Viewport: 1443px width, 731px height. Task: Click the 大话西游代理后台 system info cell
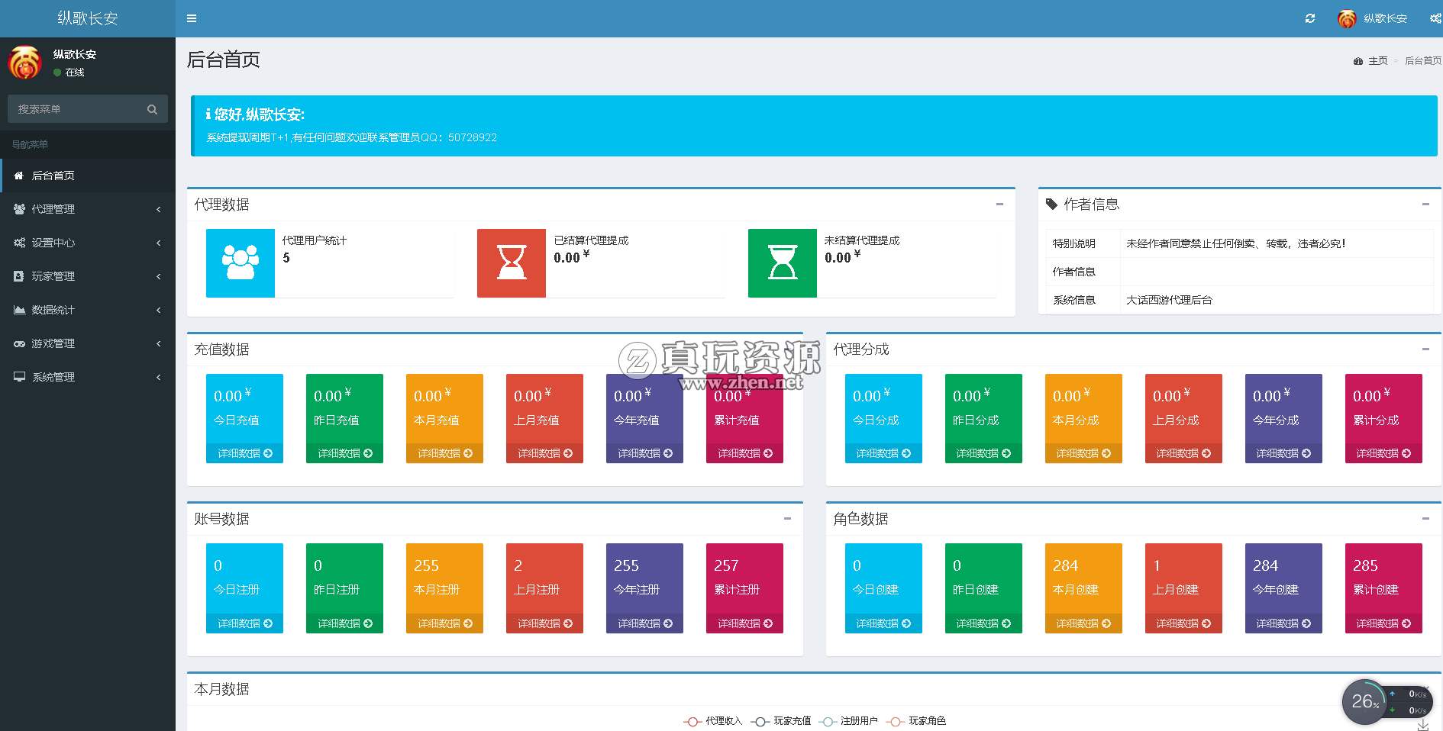click(1277, 300)
